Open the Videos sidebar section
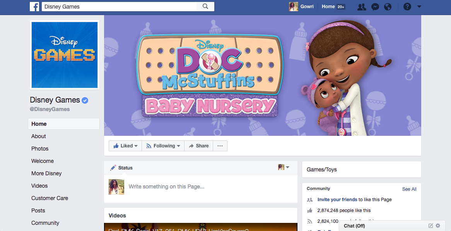 click(39, 186)
